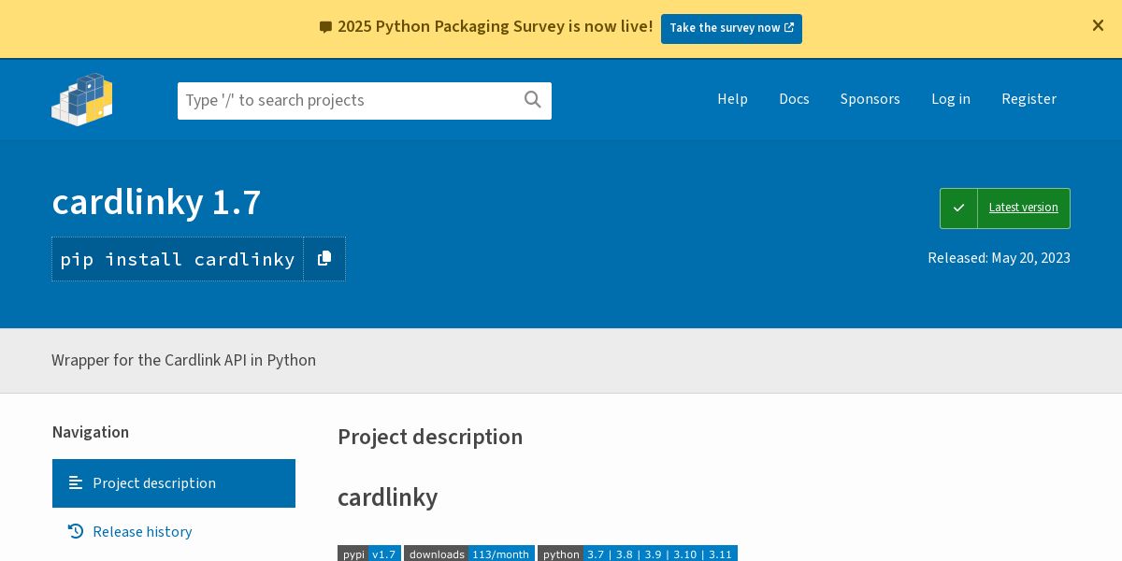Click Register
This screenshot has height=561, width=1122.
[x=1028, y=99]
